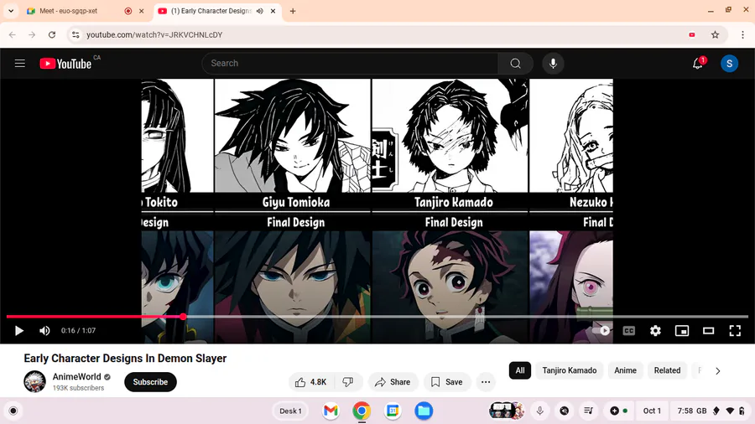Reload the page
755x424 pixels.
point(52,34)
